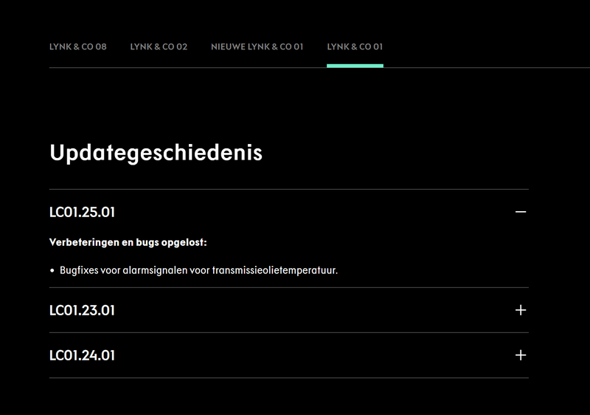Collapse LC01.25.01 using the minus icon
This screenshot has width=590, height=415.
[x=521, y=212]
